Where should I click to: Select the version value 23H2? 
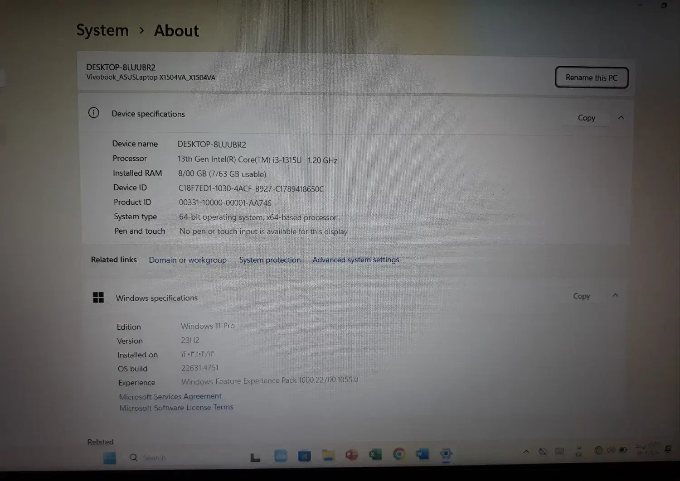coord(190,340)
